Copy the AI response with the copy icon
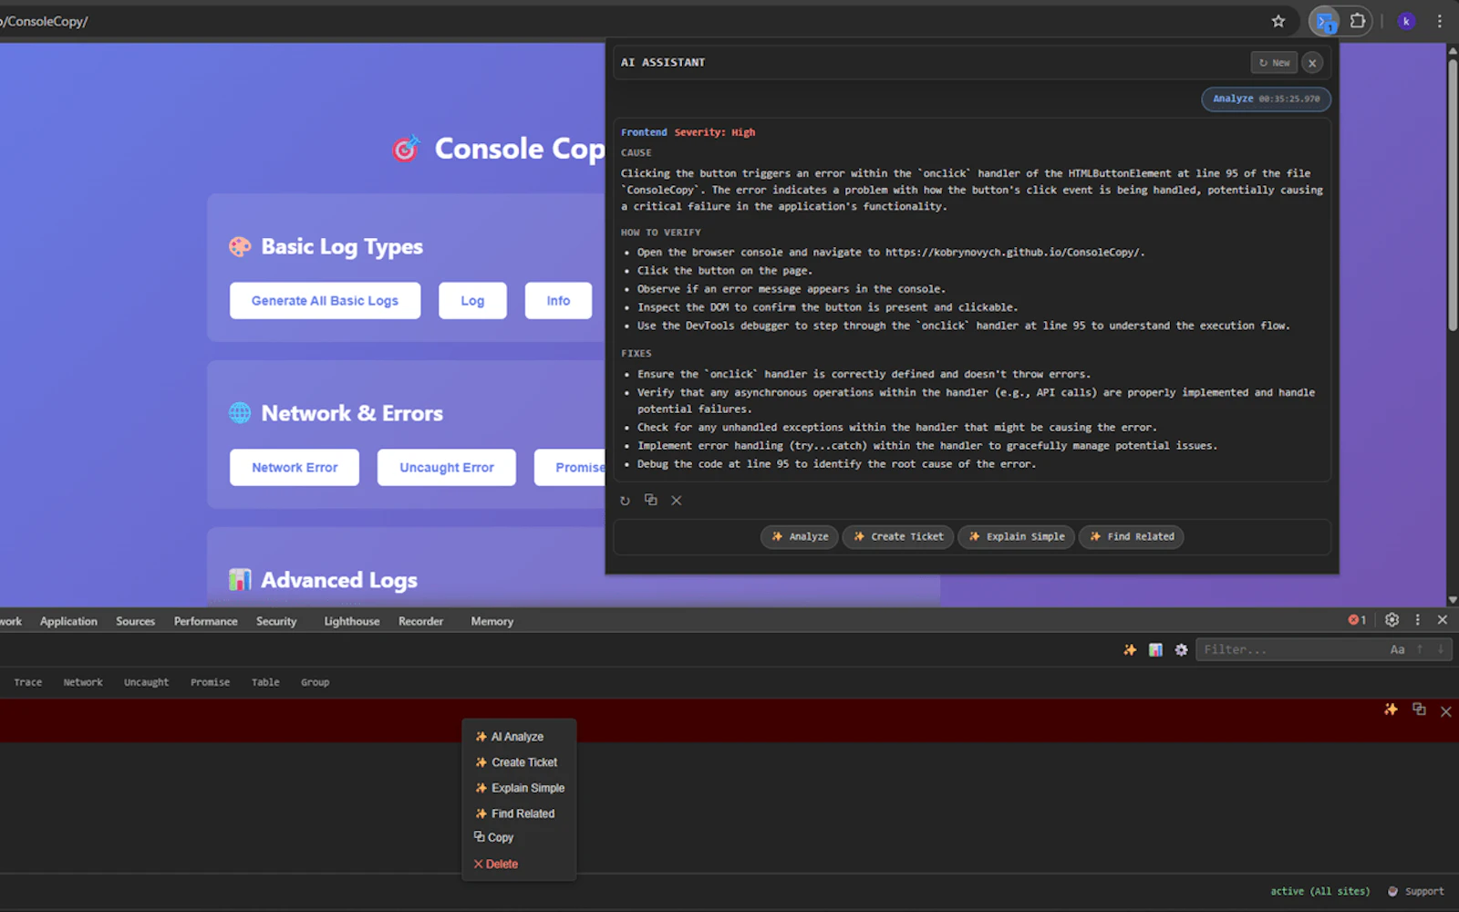 [650, 500]
